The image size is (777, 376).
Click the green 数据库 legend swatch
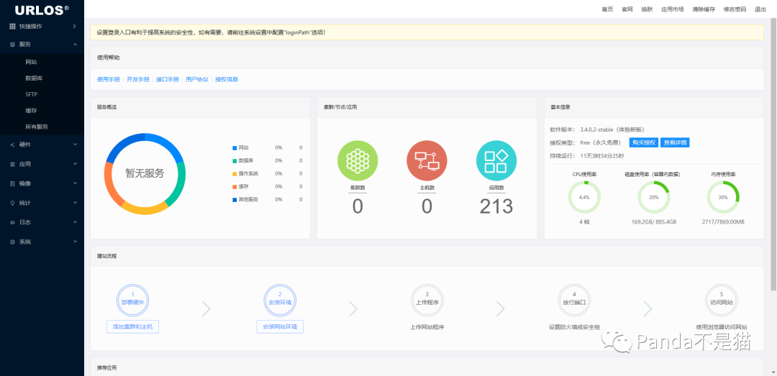pos(235,160)
